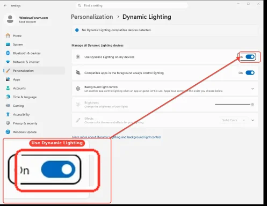267x206 pixels.
Task: Click the user account avatar
Action: click(10, 19)
